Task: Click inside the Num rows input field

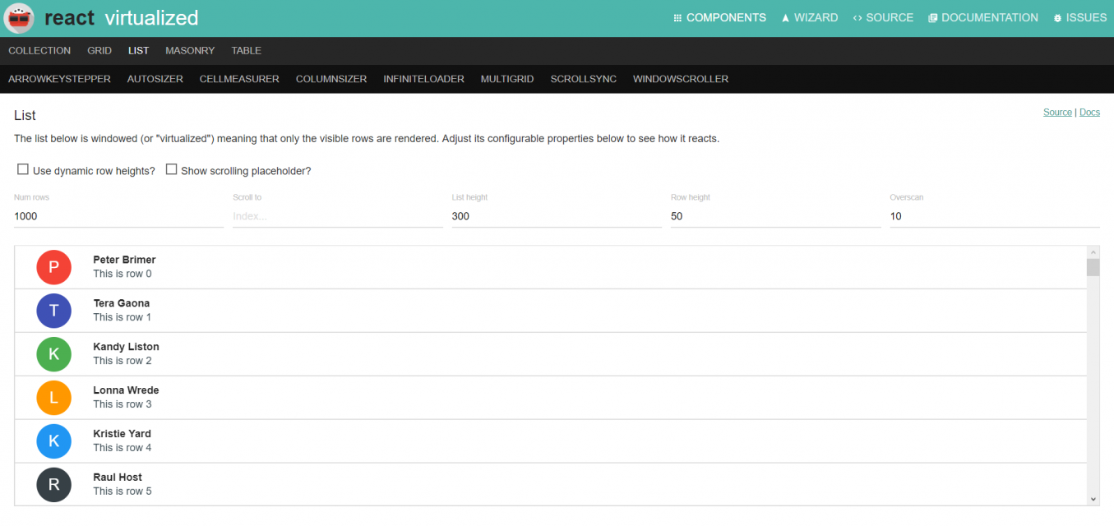Action: 115,216
